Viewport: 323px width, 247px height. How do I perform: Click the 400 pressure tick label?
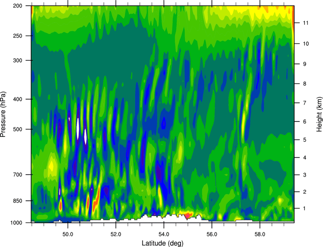(18, 99)
